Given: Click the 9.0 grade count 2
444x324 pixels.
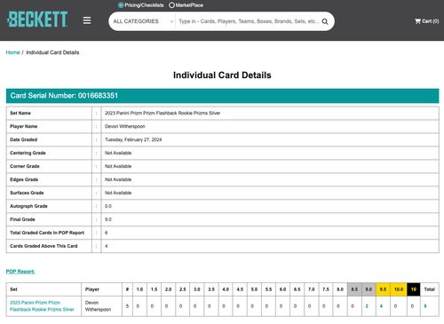Looking at the screenshot, I should [x=367, y=306].
